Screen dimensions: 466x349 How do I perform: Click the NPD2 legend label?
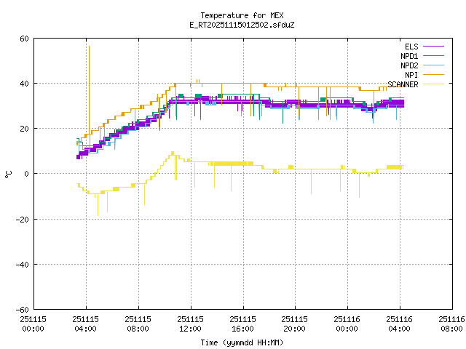pos(408,65)
